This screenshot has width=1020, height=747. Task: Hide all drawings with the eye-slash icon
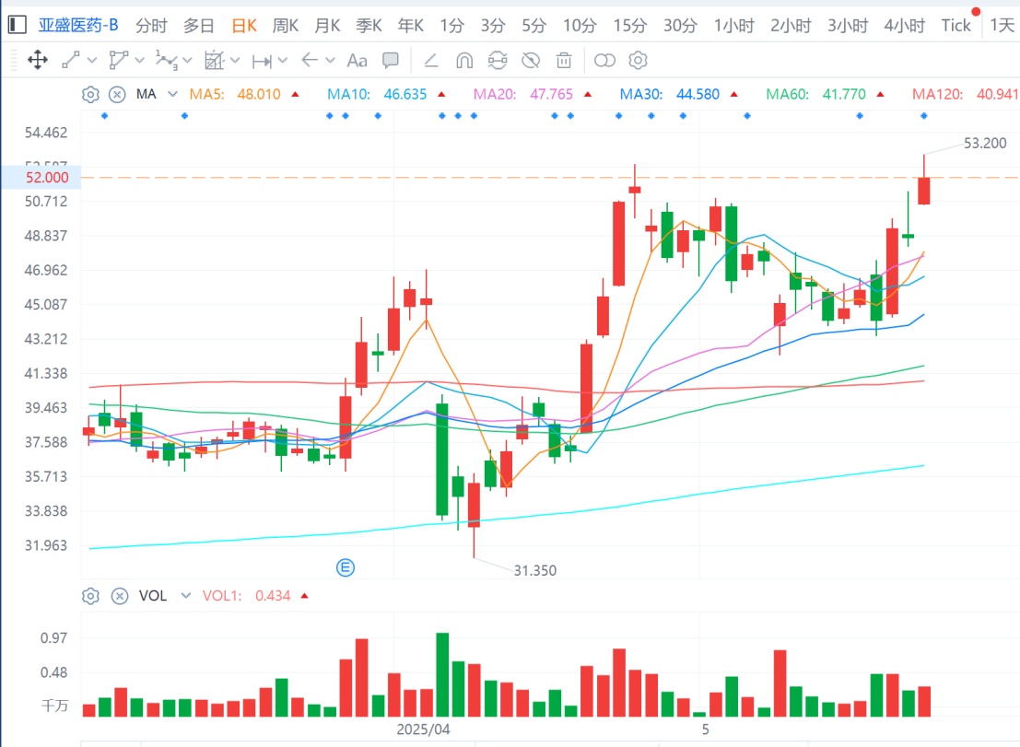point(530,61)
